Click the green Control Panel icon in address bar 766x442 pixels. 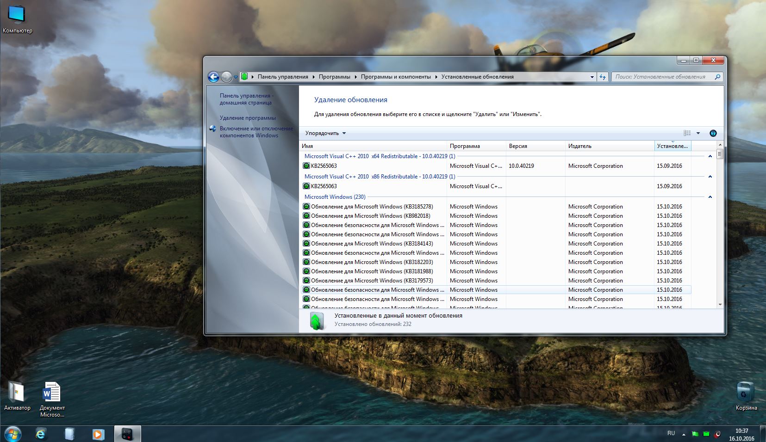(x=244, y=77)
